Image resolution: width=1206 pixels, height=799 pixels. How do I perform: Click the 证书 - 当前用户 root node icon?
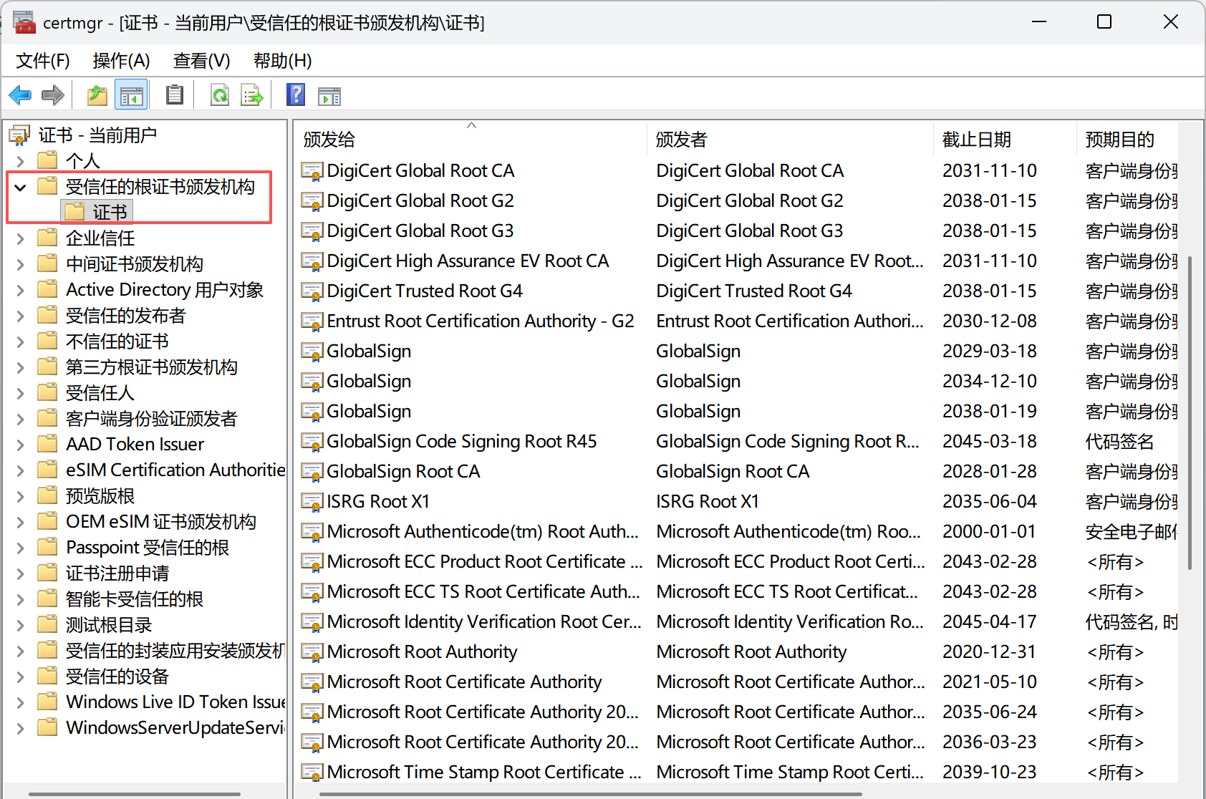[x=19, y=135]
